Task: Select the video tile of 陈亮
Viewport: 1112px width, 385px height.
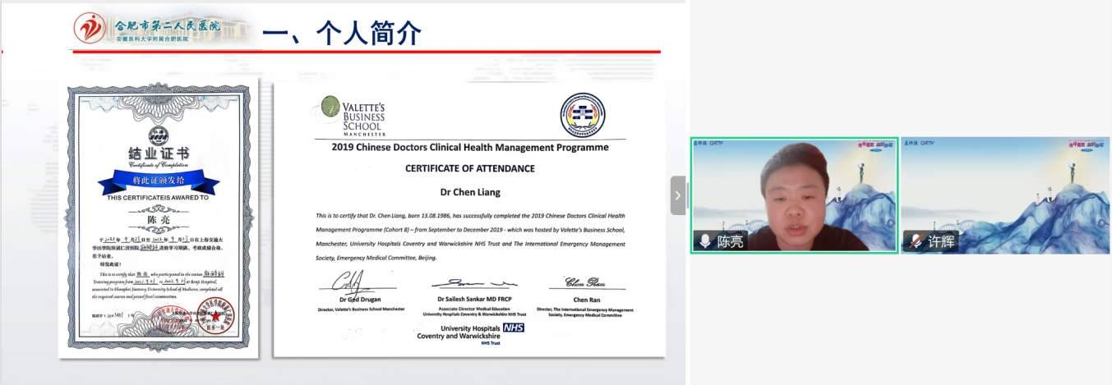Action: pos(794,195)
